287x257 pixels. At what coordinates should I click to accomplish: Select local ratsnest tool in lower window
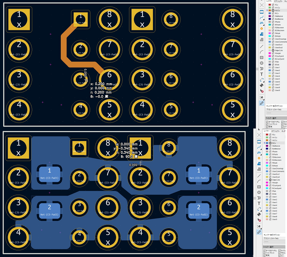[x=259, y=135]
